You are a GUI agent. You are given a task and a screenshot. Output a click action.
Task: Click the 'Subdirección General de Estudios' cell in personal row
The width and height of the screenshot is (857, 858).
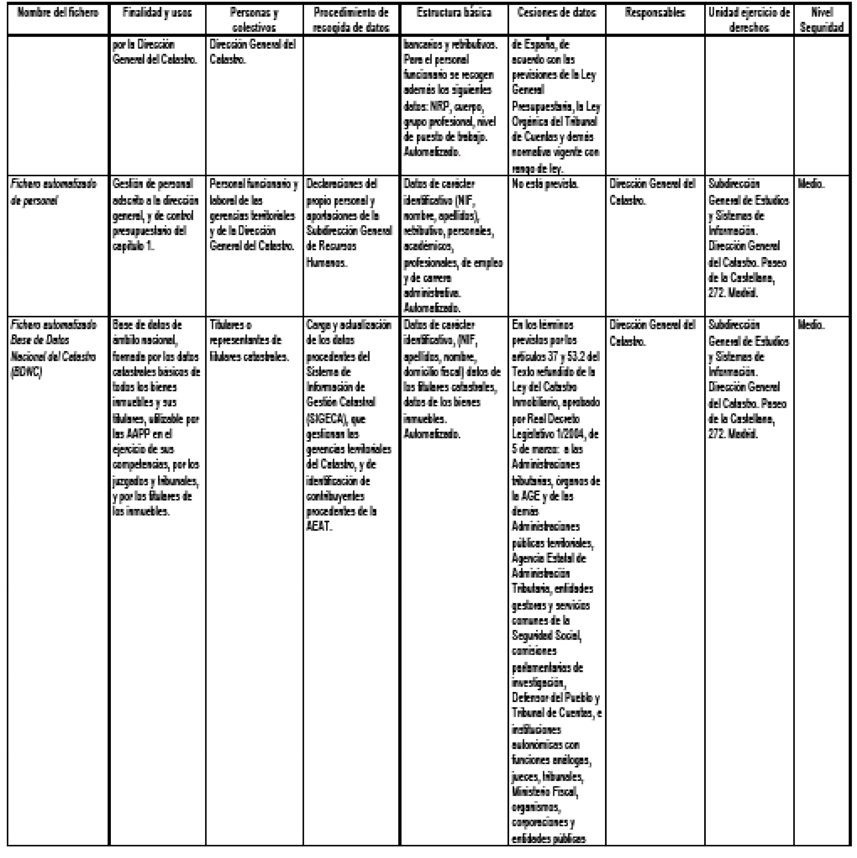click(749, 245)
